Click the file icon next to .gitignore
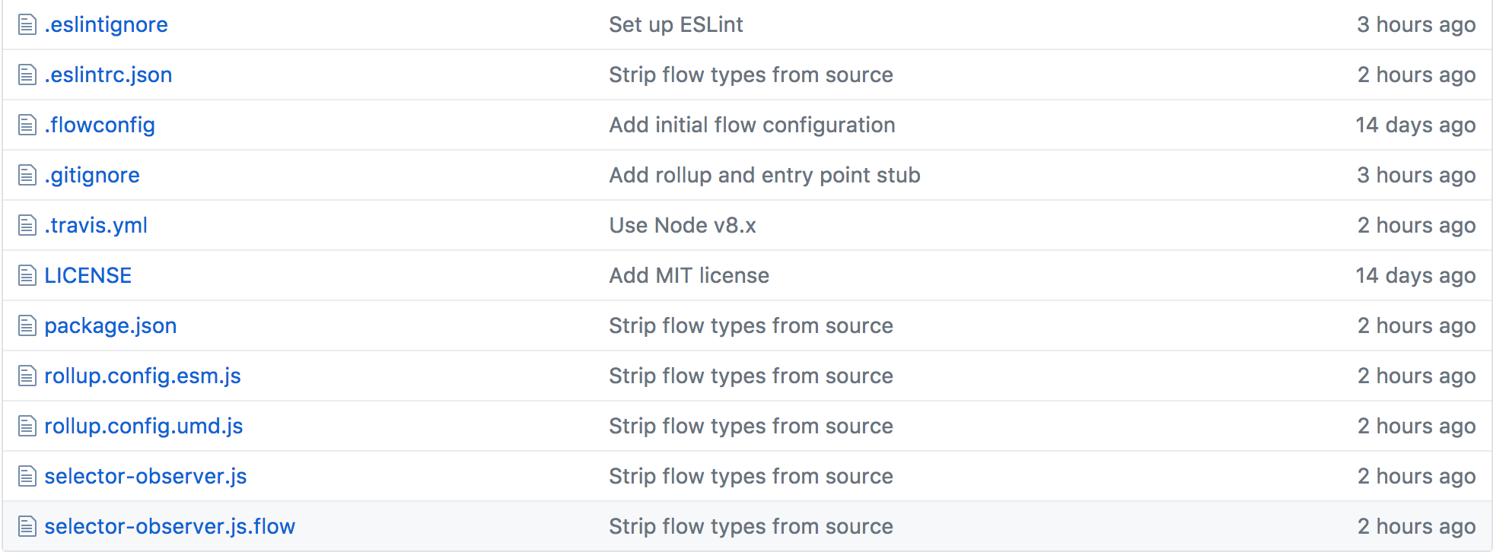The height and width of the screenshot is (552, 1493). pyautogui.click(x=27, y=176)
